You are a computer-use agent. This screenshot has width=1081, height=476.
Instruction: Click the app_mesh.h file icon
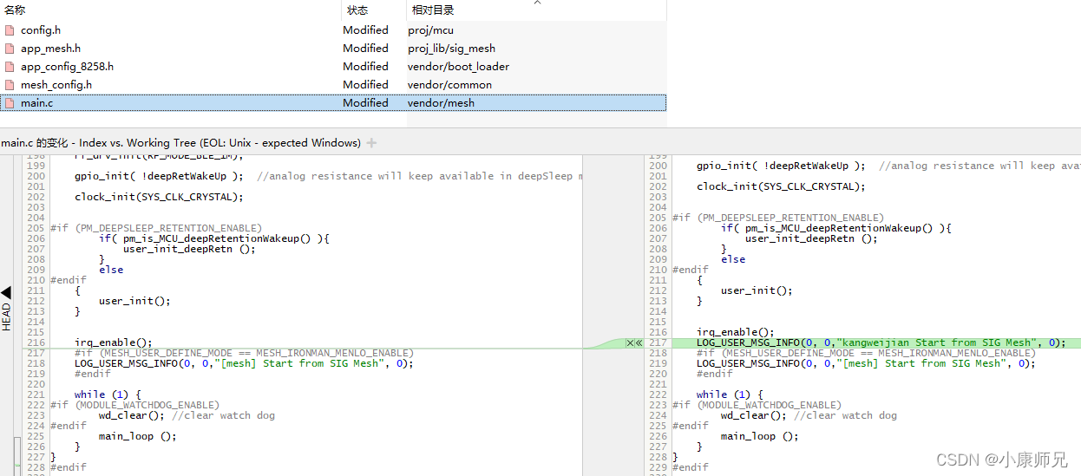click(10, 49)
